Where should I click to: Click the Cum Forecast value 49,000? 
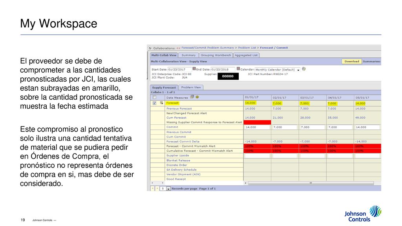coord(360,118)
